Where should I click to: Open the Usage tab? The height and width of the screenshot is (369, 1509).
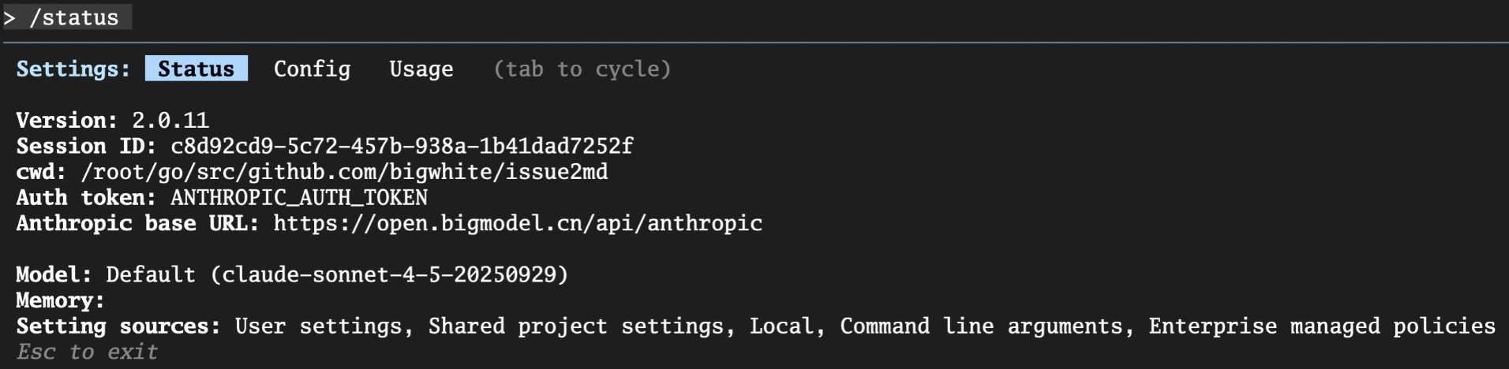coord(421,69)
